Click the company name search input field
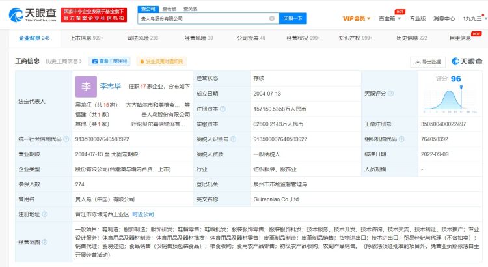Image resolution: width=488 pixels, height=267 pixels. [x=206, y=19]
